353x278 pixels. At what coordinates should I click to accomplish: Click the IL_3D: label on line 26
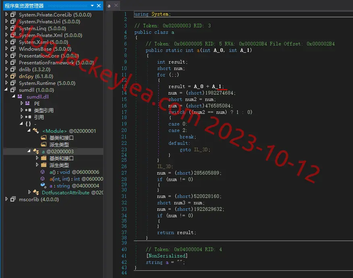tap(165, 167)
